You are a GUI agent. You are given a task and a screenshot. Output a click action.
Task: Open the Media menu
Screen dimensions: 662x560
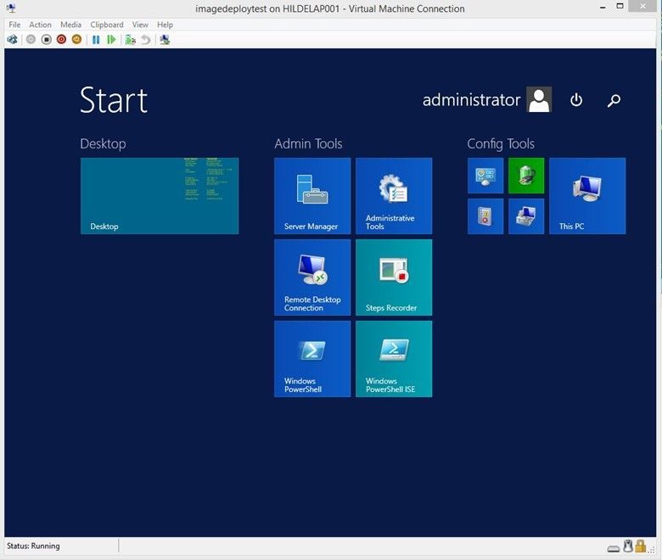pos(70,25)
